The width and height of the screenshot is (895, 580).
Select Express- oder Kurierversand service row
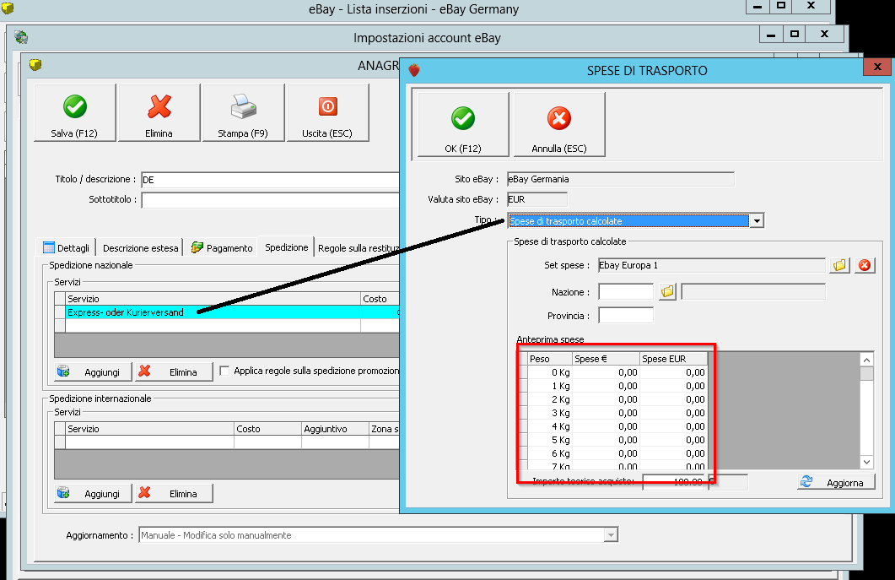[x=233, y=312]
